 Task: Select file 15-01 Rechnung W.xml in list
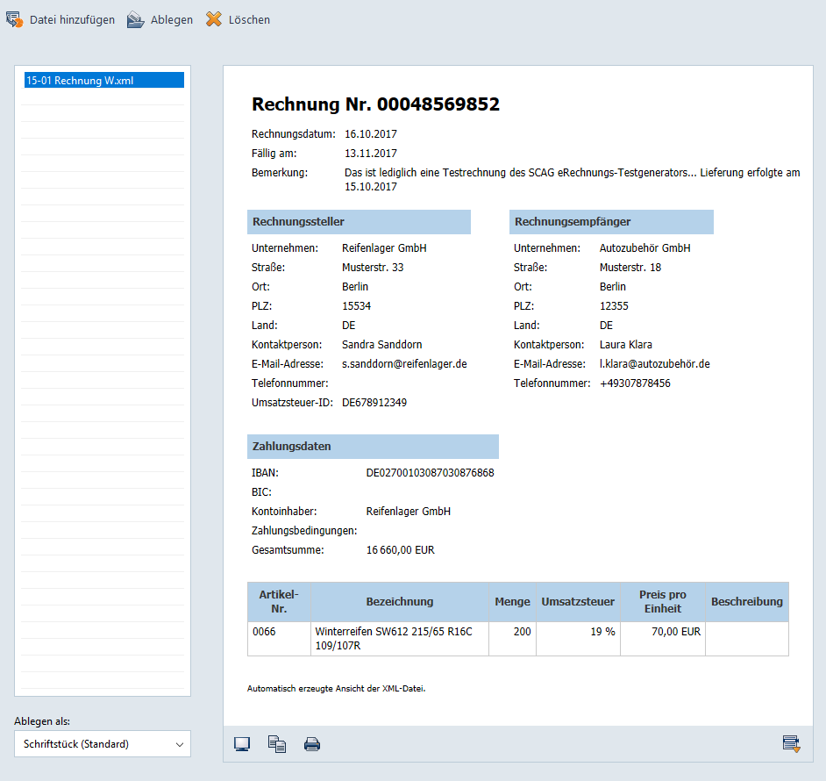[x=103, y=80]
